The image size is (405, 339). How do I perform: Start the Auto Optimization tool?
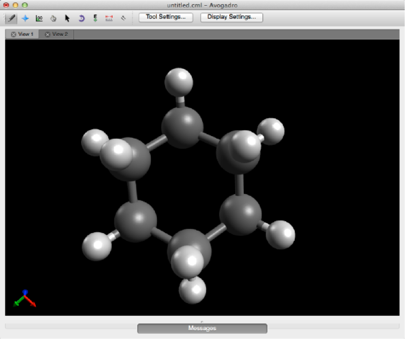tap(95, 18)
